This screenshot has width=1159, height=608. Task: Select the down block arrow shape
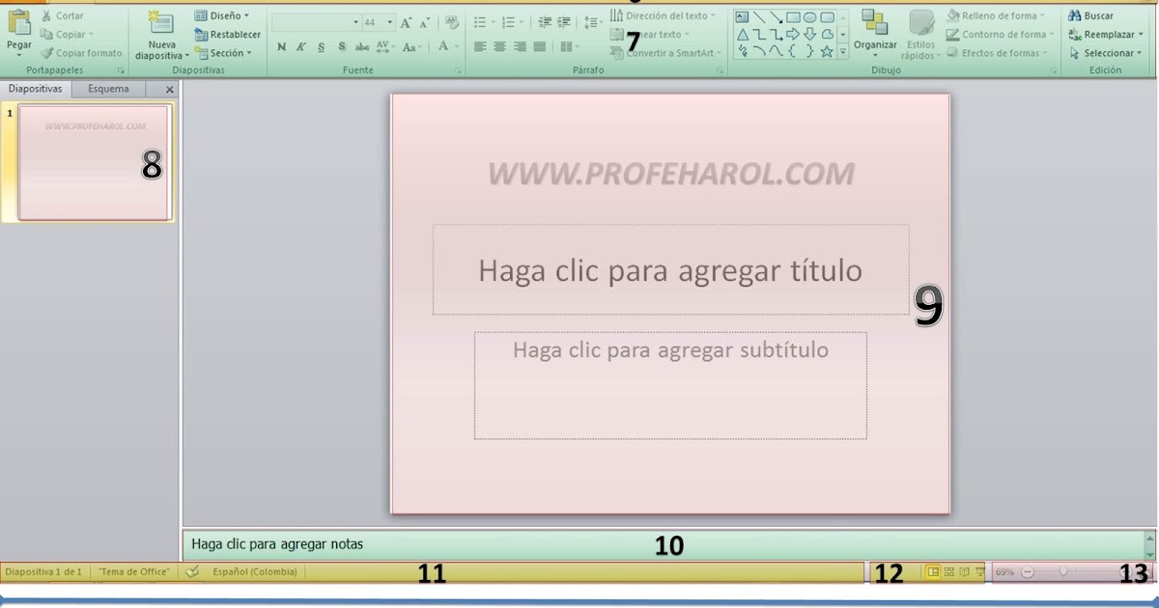(809, 34)
